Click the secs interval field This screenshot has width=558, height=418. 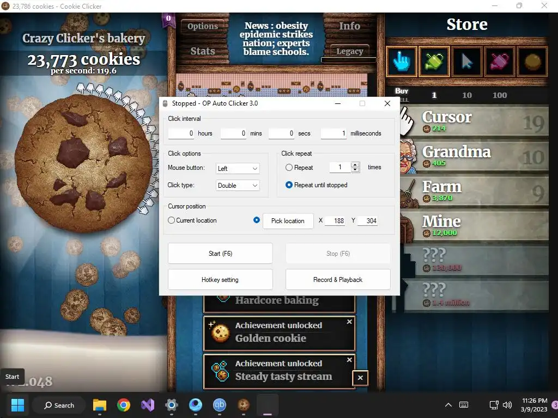click(282, 133)
